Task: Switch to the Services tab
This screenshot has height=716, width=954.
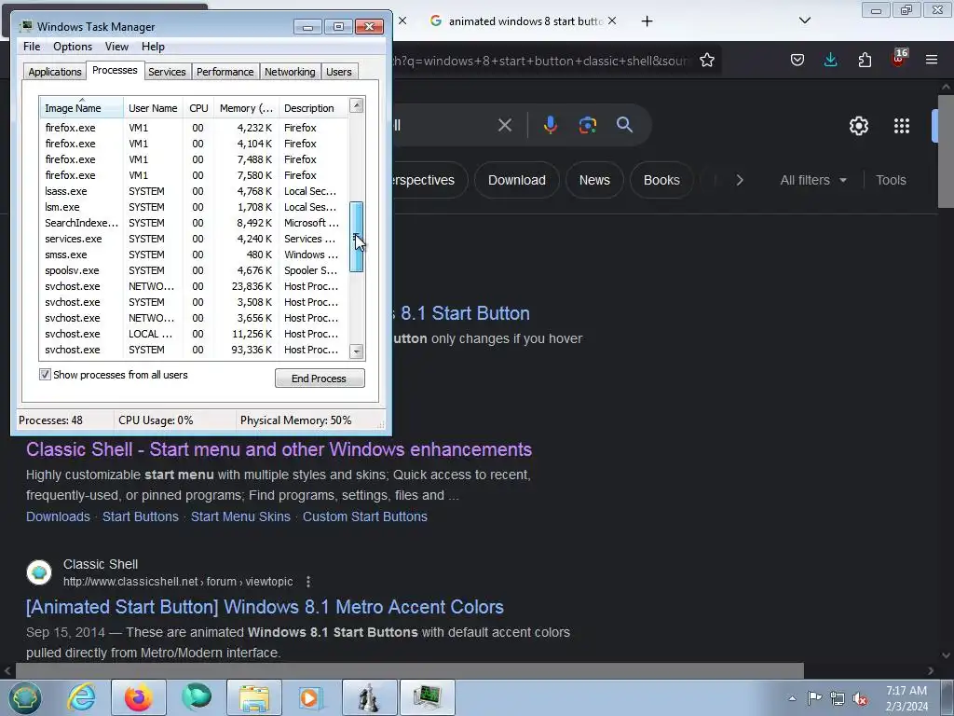Action: 167,72
